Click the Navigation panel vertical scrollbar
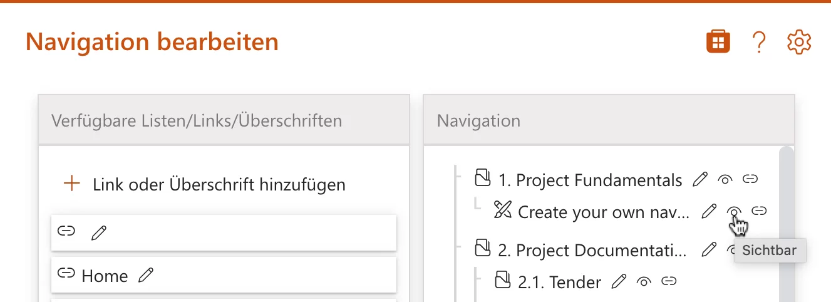This screenshot has width=831, height=302. 786,219
